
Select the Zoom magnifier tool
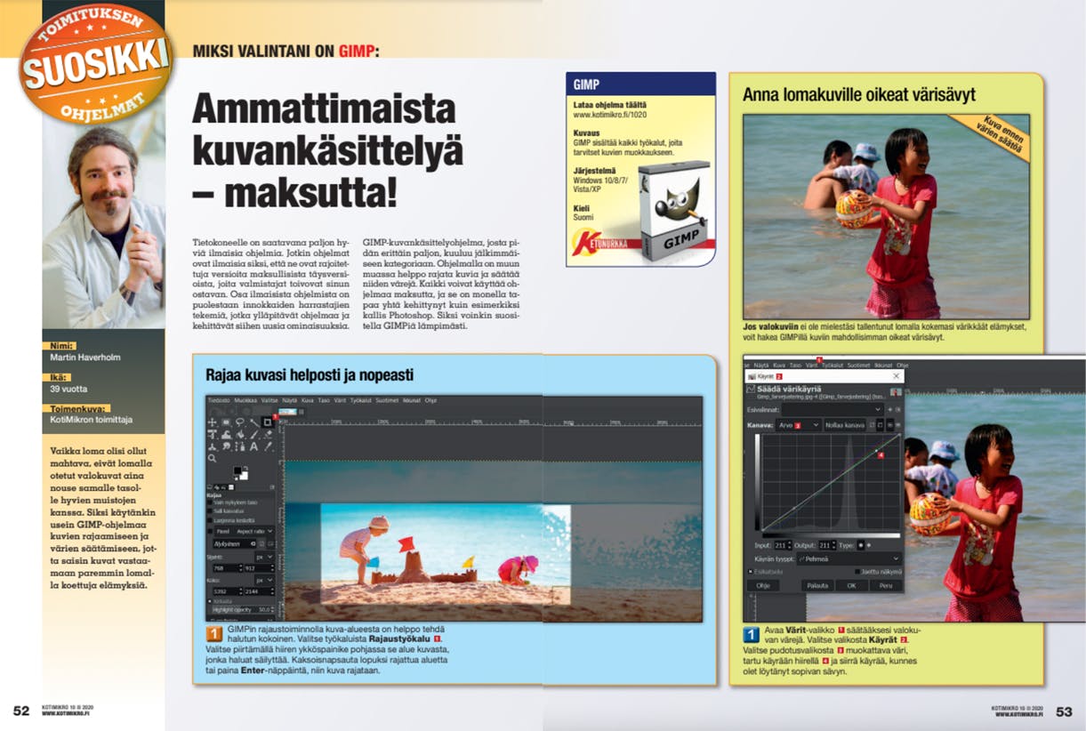pyautogui.click(x=212, y=458)
